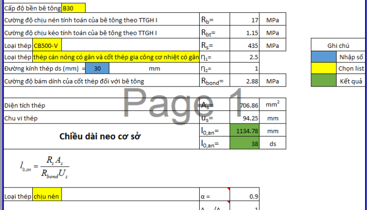Click the steel perimeter cell showing 94.25
367x210 pixels.
245,118
